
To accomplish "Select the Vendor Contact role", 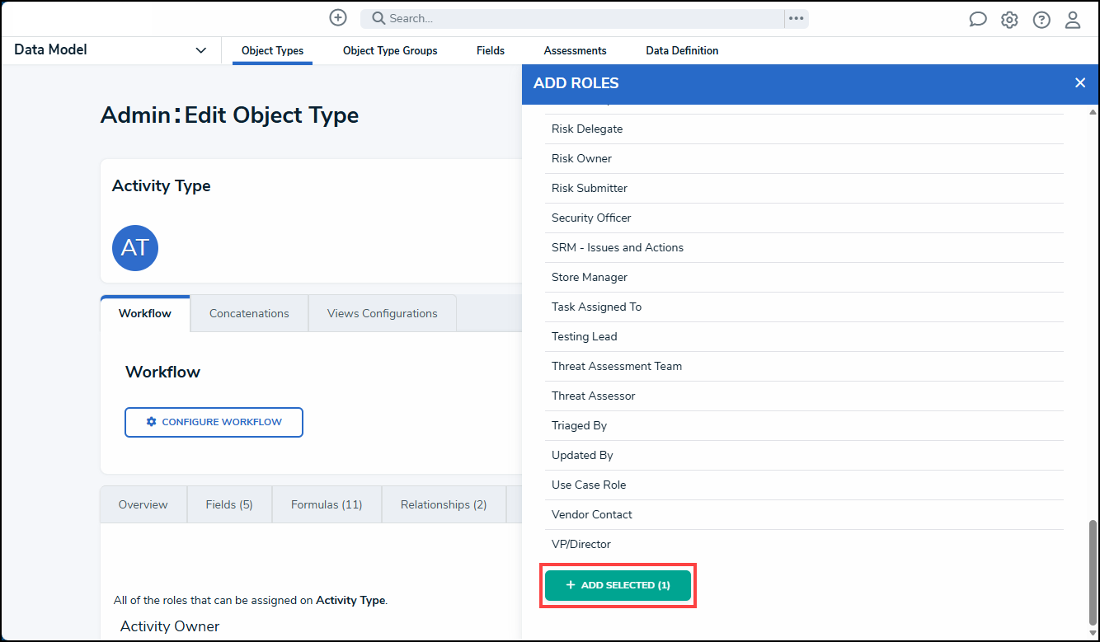I will click(591, 514).
